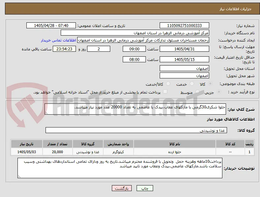
Task: Click the resize handle of buyer notes area
Action: coord(19,177)
